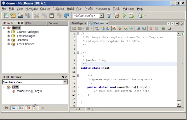Profile main project clock icon
188x120 pixels.
[x=141, y=16]
